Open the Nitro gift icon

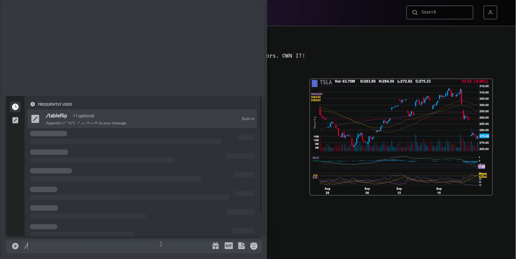215,246
